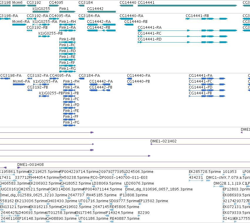Click protein CG3198-PA label

click(x=11, y=76)
